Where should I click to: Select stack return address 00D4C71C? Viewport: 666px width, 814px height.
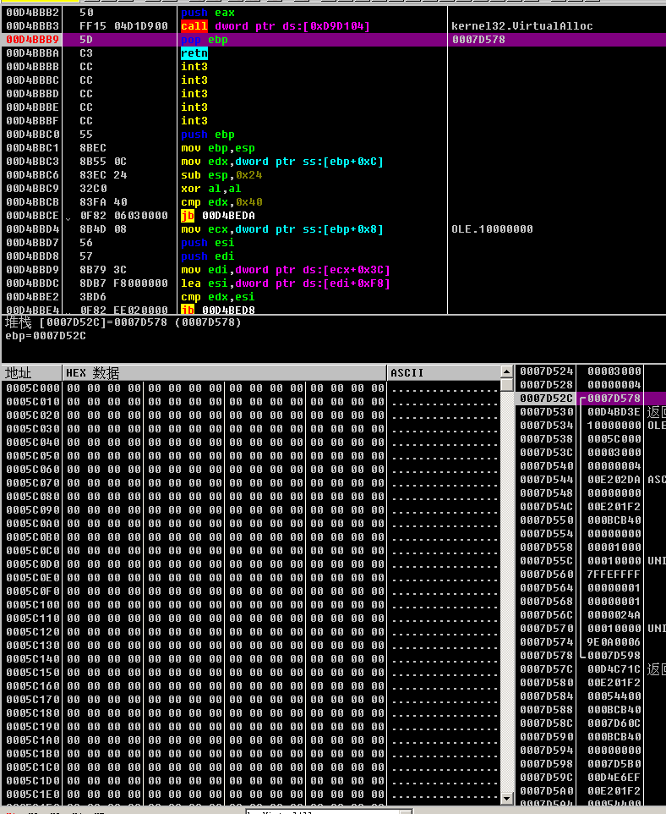pyautogui.click(x=614, y=669)
